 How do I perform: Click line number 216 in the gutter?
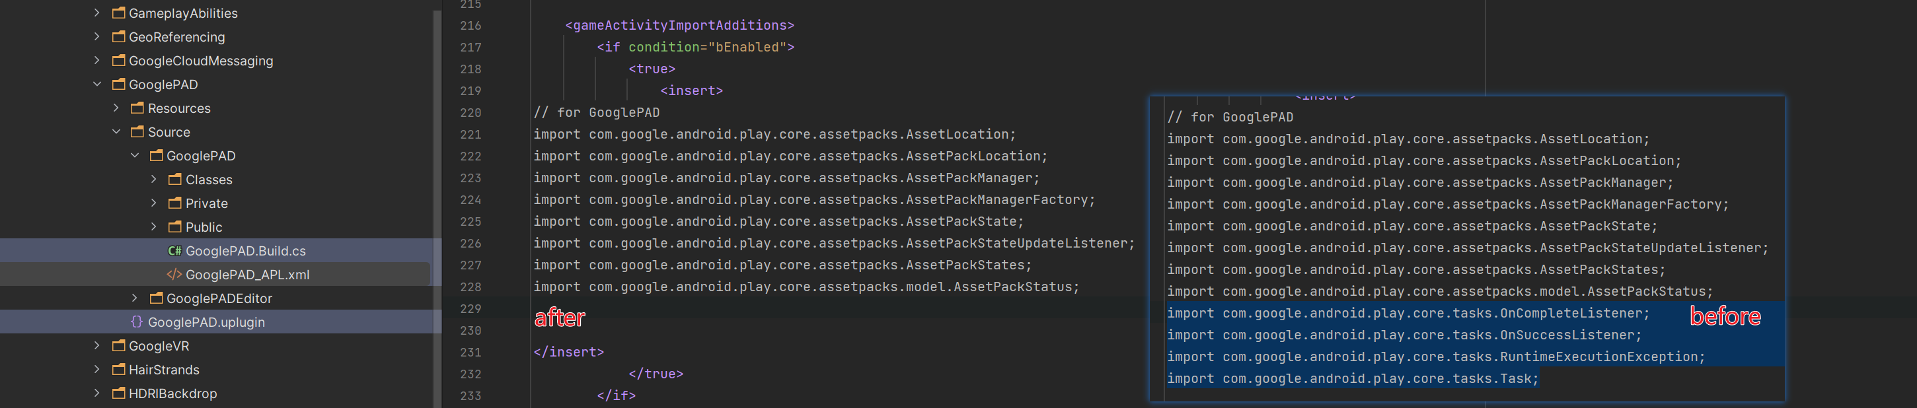click(470, 25)
